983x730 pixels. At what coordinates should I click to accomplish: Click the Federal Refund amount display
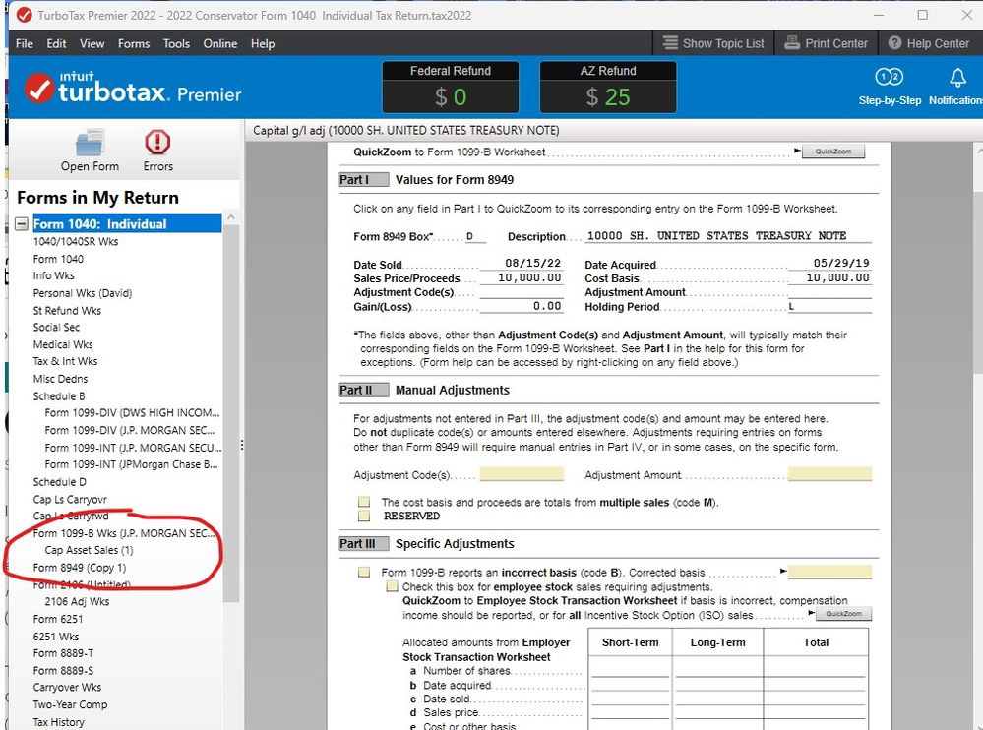tap(451, 96)
